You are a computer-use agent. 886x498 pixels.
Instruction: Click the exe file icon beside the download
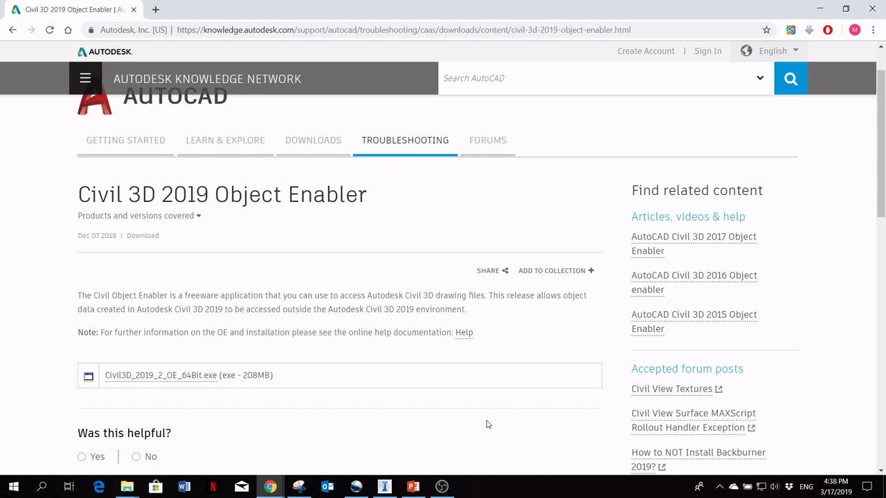point(89,376)
